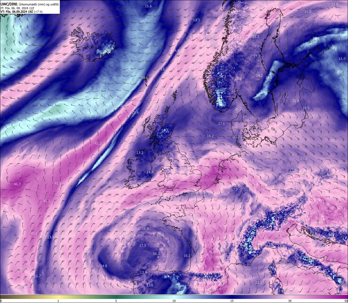Screen dimensions: 348x303
Task: Select the 21.0 value label
Action: click(x=308, y=11)
